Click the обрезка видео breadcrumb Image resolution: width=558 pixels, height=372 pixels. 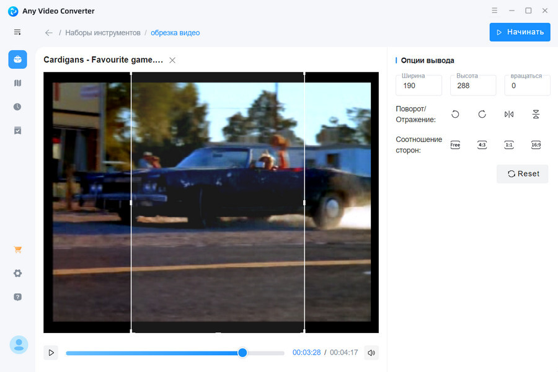click(175, 33)
